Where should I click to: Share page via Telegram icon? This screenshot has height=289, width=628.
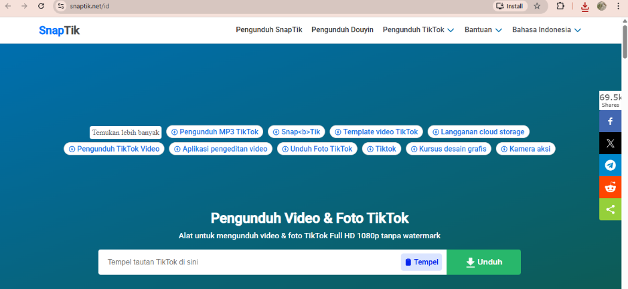coord(610,165)
